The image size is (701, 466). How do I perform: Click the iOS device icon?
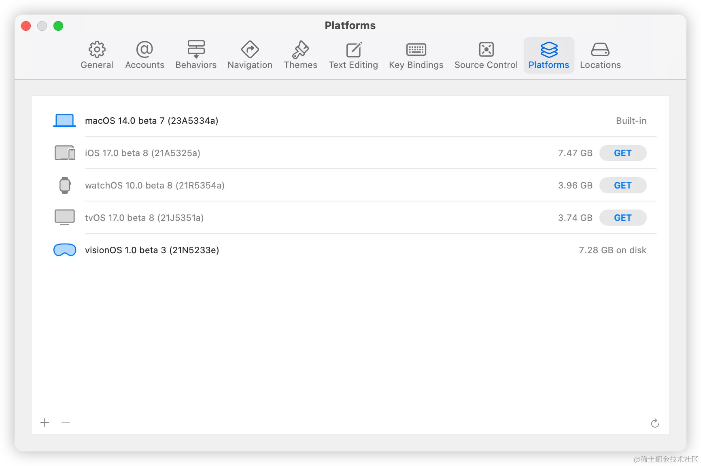click(65, 153)
